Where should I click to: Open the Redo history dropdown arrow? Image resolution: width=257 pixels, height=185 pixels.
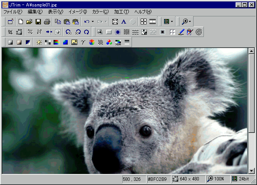(x=106, y=22)
